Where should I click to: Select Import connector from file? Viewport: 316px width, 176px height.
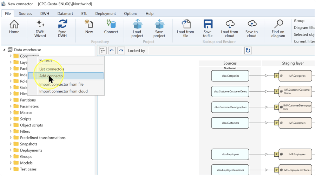(66, 84)
